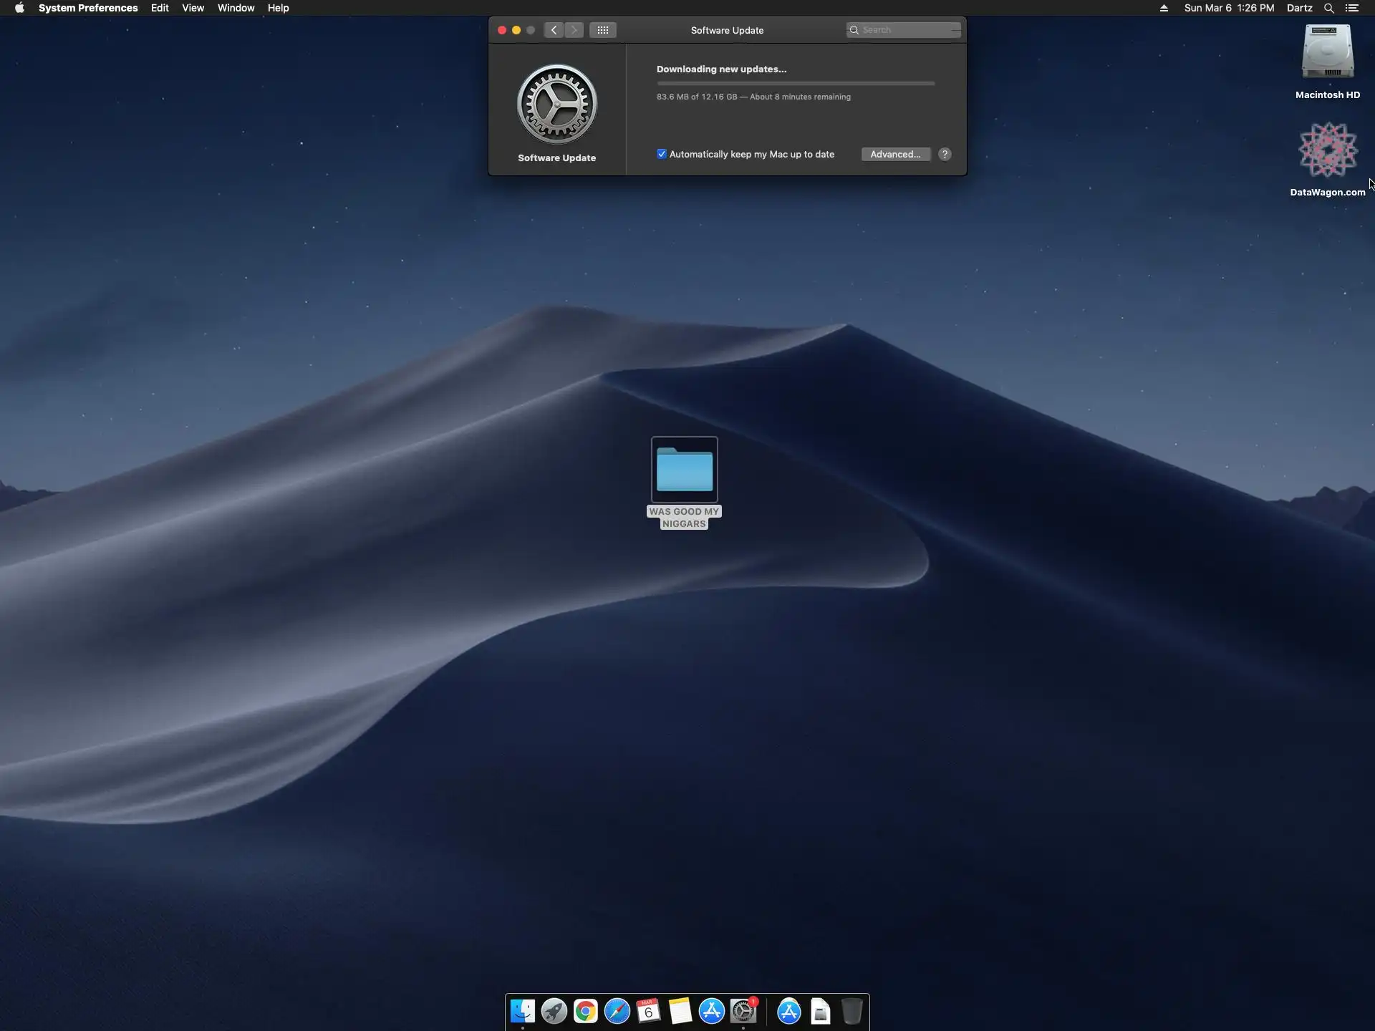This screenshot has height=1031, width=1375.
Task: Click the Spotlight search magnifier icon
Action: click(1328, 8)
